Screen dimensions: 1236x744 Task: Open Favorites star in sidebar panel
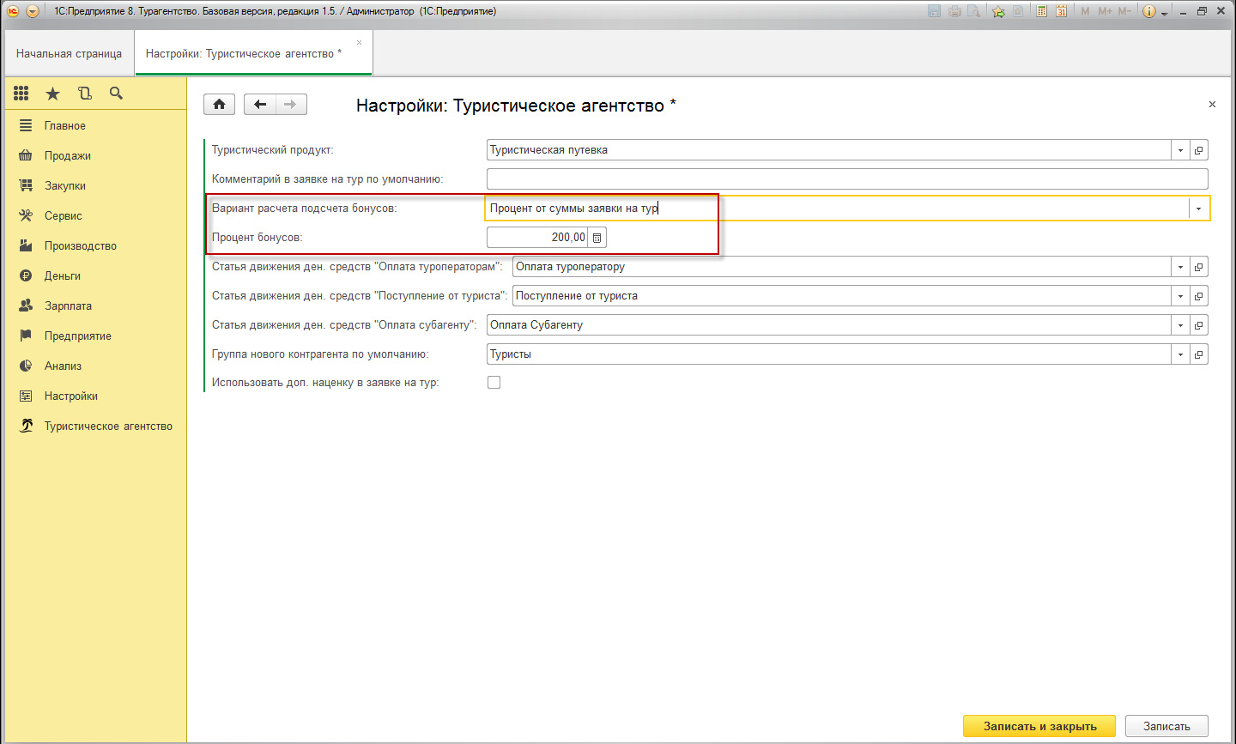(x=53, y=94)
